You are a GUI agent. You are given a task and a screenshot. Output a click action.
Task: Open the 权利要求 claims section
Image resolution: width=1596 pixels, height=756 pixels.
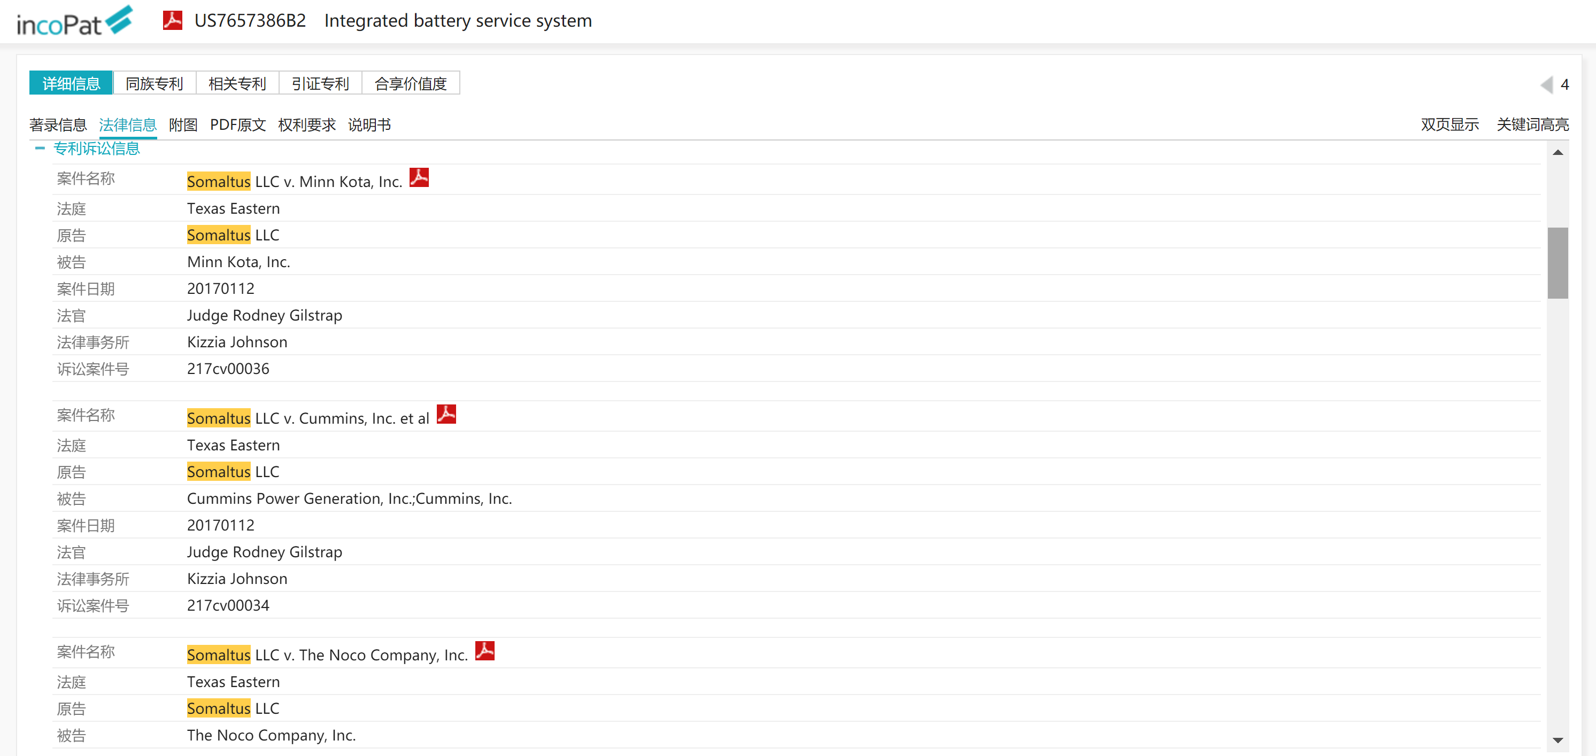pyautogui.click(x=307, y=125)
